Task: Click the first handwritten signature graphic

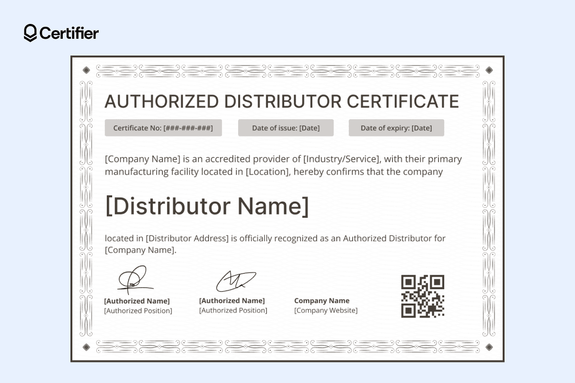Action: (136, 280)
